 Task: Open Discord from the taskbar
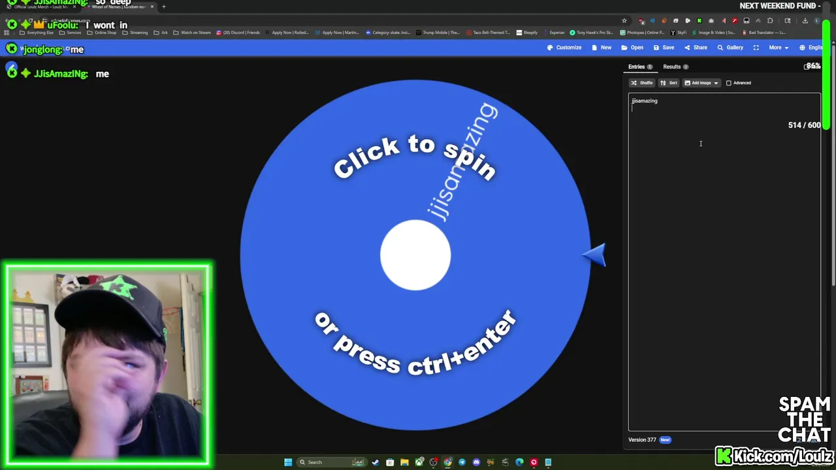(476, 462)
